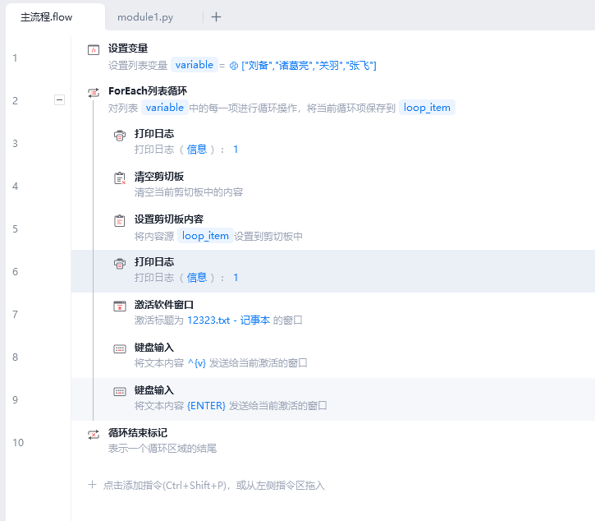595x521 pixels.
Task: Click the ^{v} keyboard input value
Action: 197,363
